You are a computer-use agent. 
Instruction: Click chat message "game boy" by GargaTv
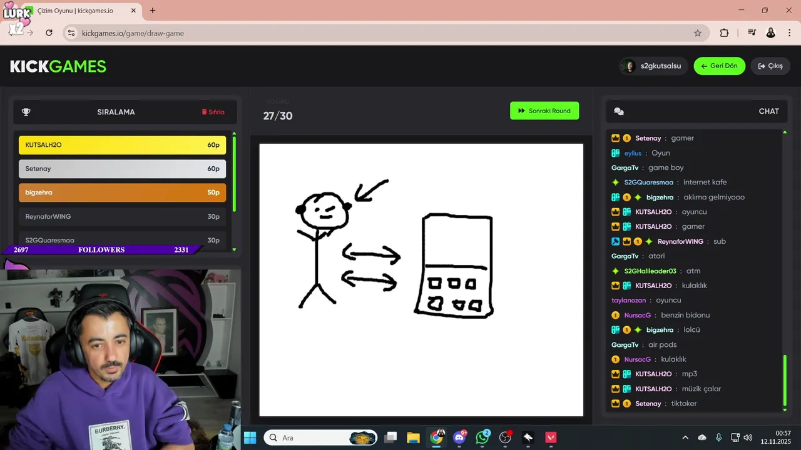666,167
